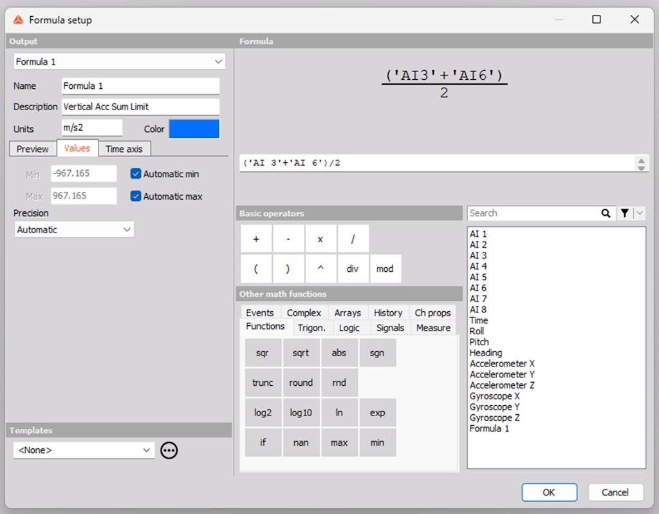659x514 pixels.
Task: Click OK to confirm formula
Action: (550, 492)
